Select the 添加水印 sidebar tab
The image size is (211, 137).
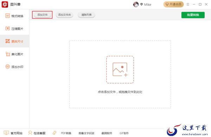coord(14,67)
